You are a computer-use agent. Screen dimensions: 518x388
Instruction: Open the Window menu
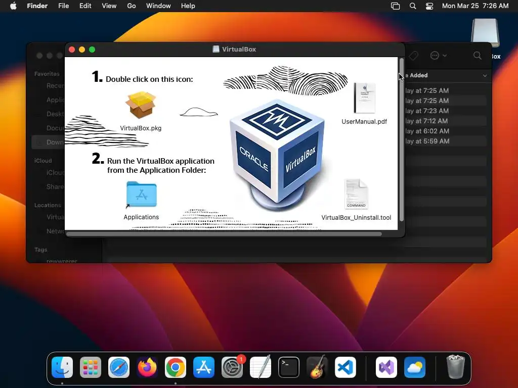click(158, 6)
